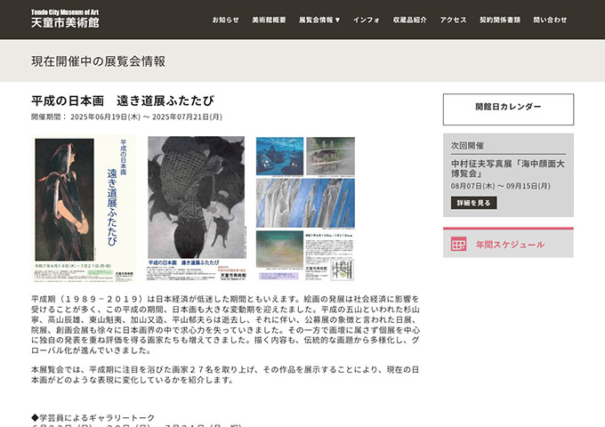Expand the 展覧会情報 dropdown menu
605x427 pixels.
(x=319, y=20)
